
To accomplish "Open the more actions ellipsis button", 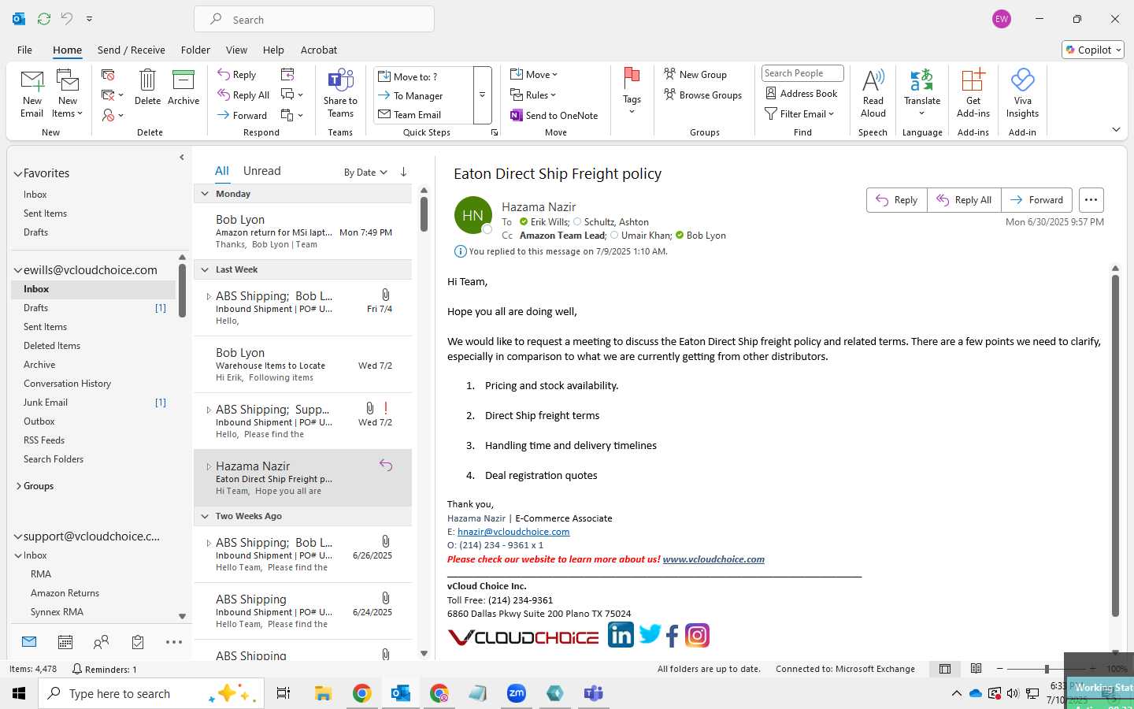I will [1091, 200].
